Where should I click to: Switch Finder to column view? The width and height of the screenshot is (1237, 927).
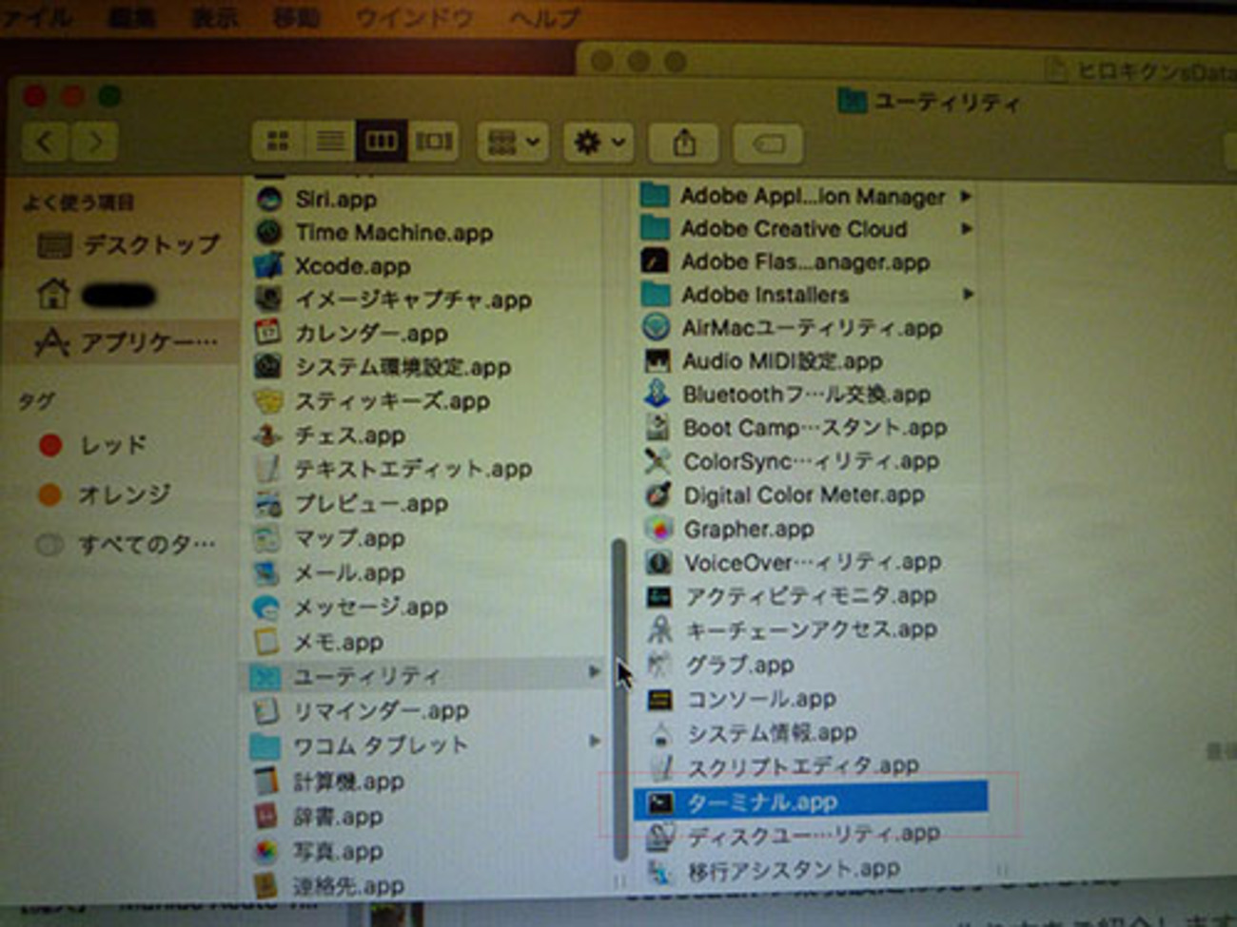click(x=381, y=142)
